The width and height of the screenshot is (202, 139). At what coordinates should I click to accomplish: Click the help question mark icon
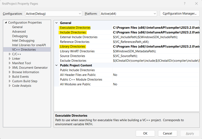[184, 4]
